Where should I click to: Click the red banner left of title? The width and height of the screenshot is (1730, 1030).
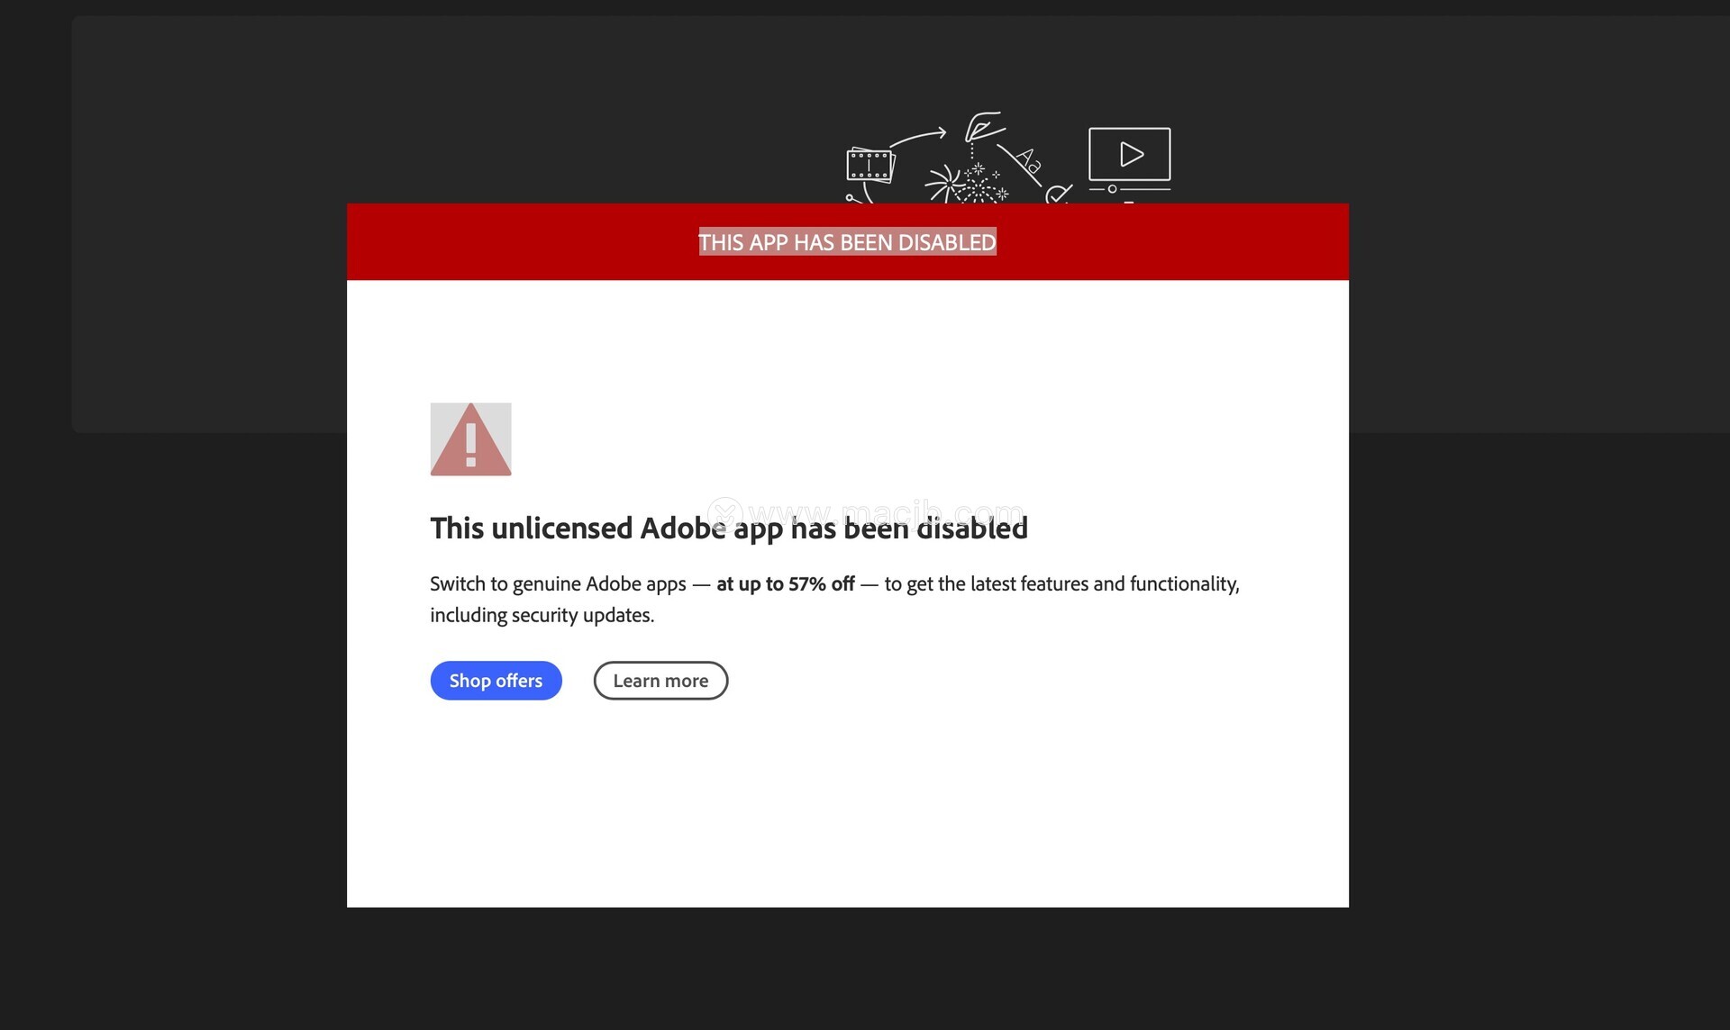click(514, 242)
